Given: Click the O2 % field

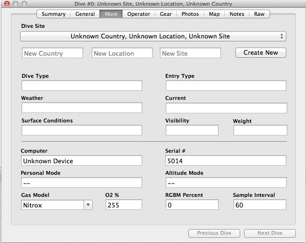Looking at the screenshot, I should (x=123, y=205).
